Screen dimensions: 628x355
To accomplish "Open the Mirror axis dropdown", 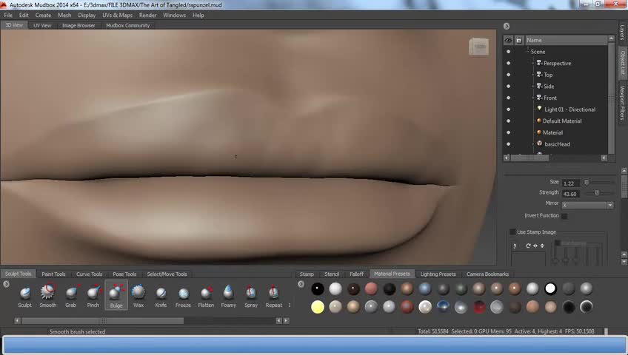I will pos(587,205).
